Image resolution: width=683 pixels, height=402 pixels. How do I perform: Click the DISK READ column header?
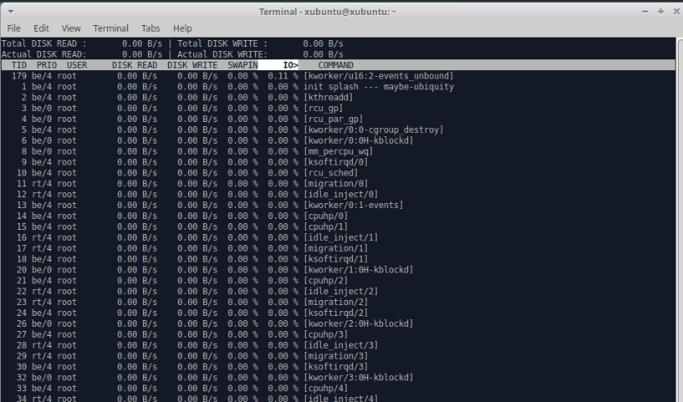coord(134,65)
